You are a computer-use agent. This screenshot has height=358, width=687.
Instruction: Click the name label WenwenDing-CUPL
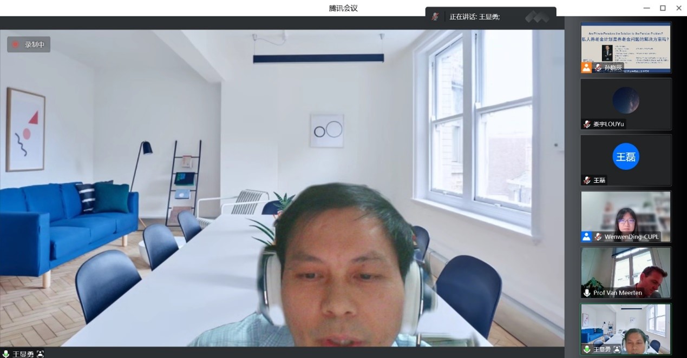point(632,236)
